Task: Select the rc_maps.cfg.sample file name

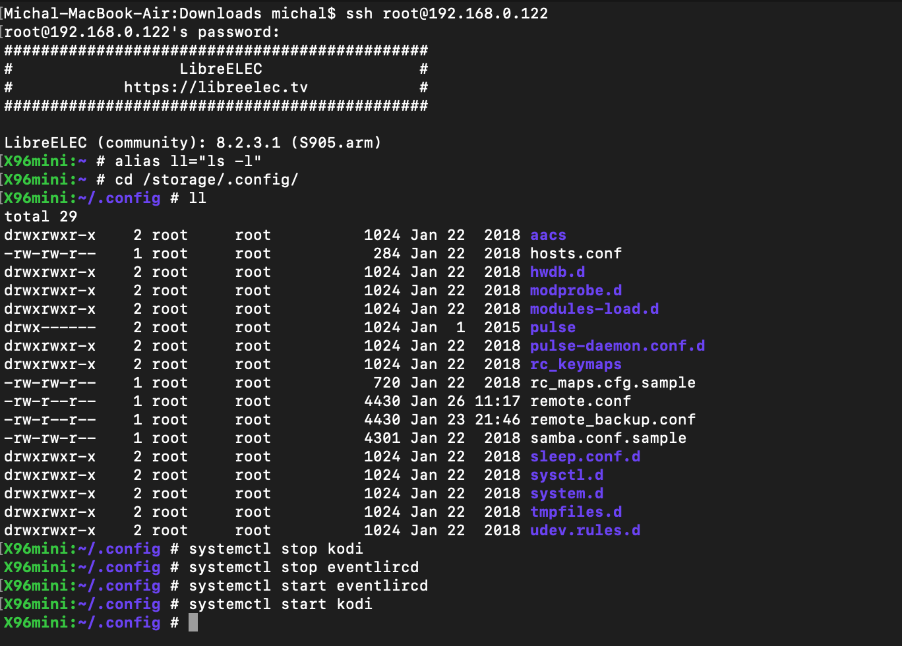Action: (613, 383)
